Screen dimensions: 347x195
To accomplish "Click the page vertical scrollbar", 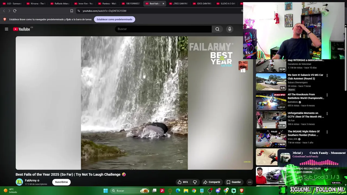I will point(345,58).
